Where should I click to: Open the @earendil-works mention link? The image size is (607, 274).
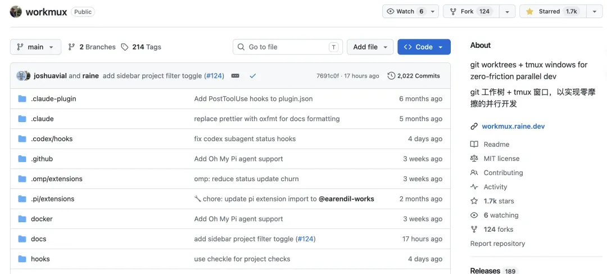click(346, 199)
